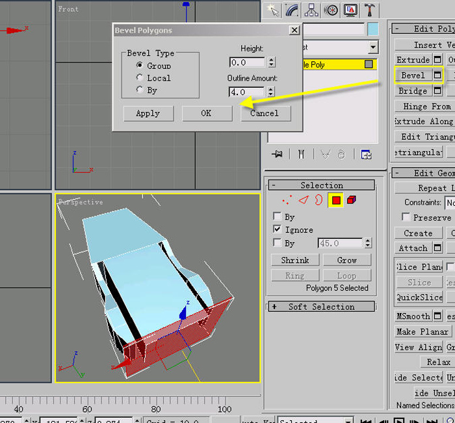Screen dimensions: 455x423
Task: Choose the Local bevel type option
Action: click(x=140, y=77)
